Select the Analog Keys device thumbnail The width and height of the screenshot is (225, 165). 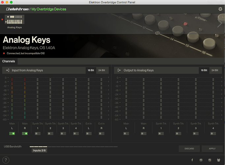(15, 19)
